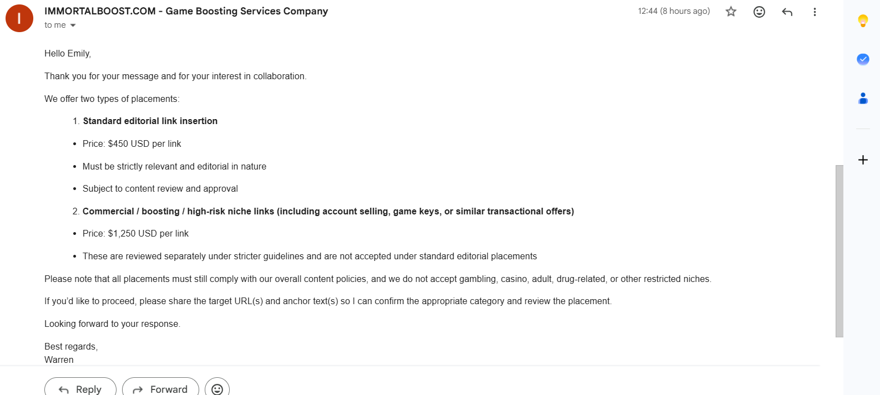Open emoji reaction button beside Forward
Image resolution: width=880 pixels, height=395 pixels.
click(217, 389)
